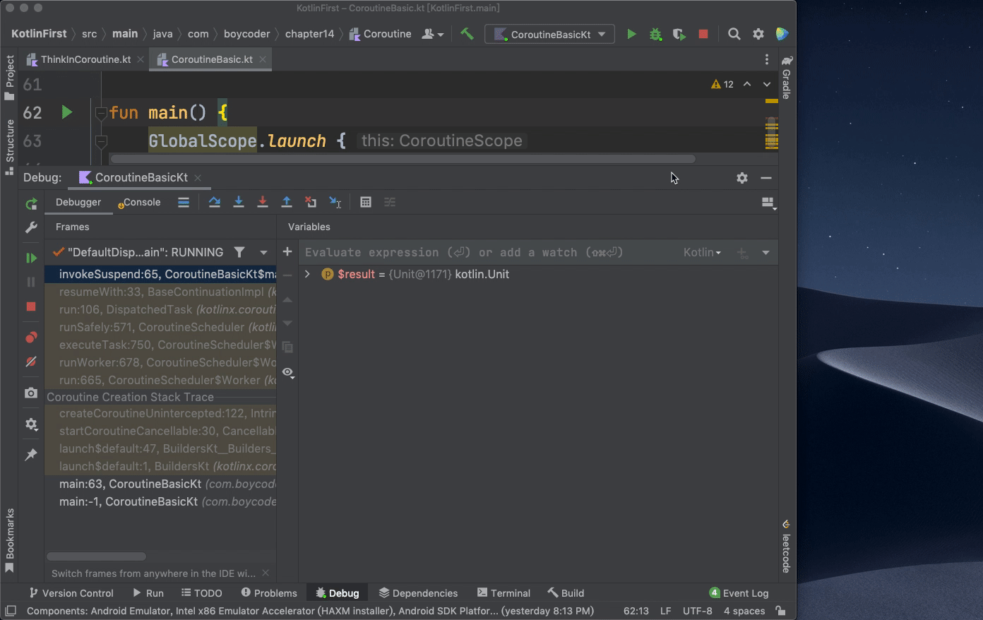Click the Frames horizontal scrollbar

click(96, 556)
